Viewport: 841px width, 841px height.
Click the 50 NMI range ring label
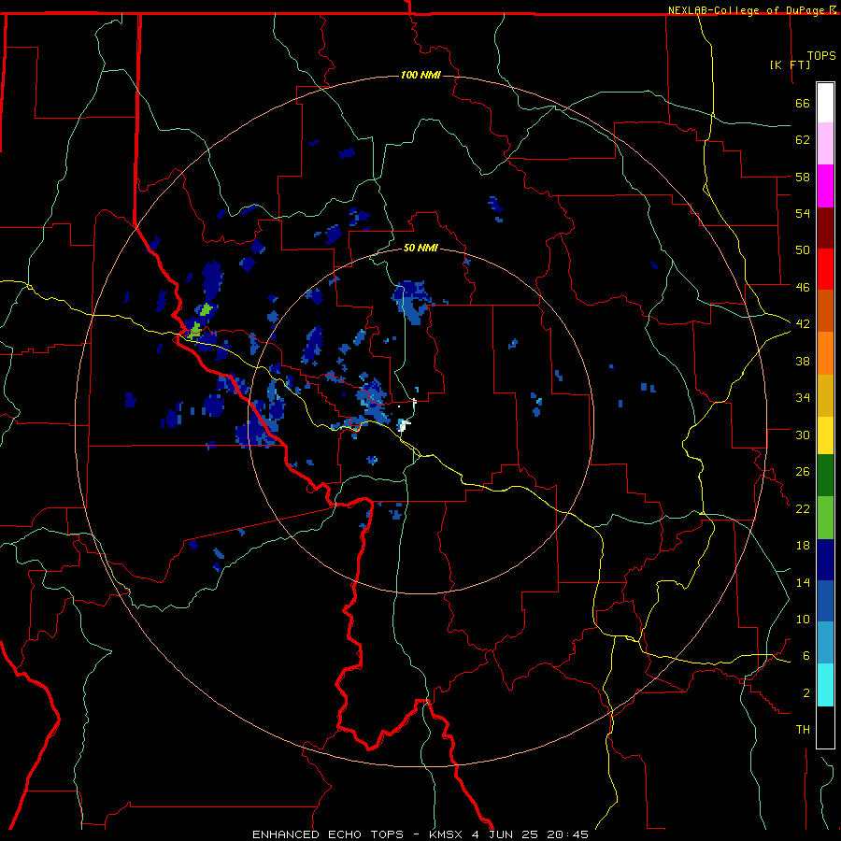point(420,249)
